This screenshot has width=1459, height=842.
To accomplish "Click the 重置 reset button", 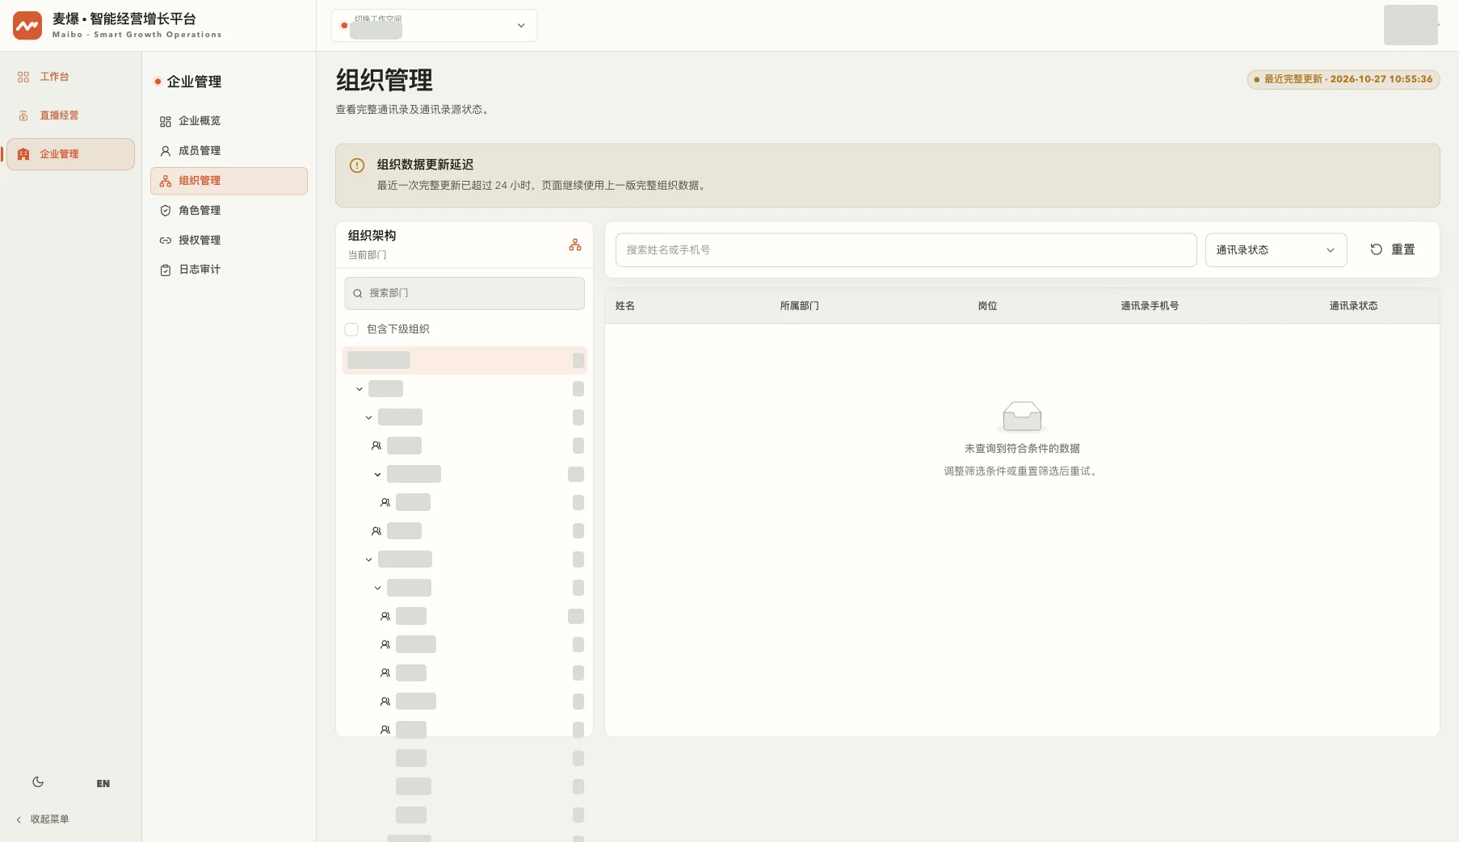I will (1393, 250).
